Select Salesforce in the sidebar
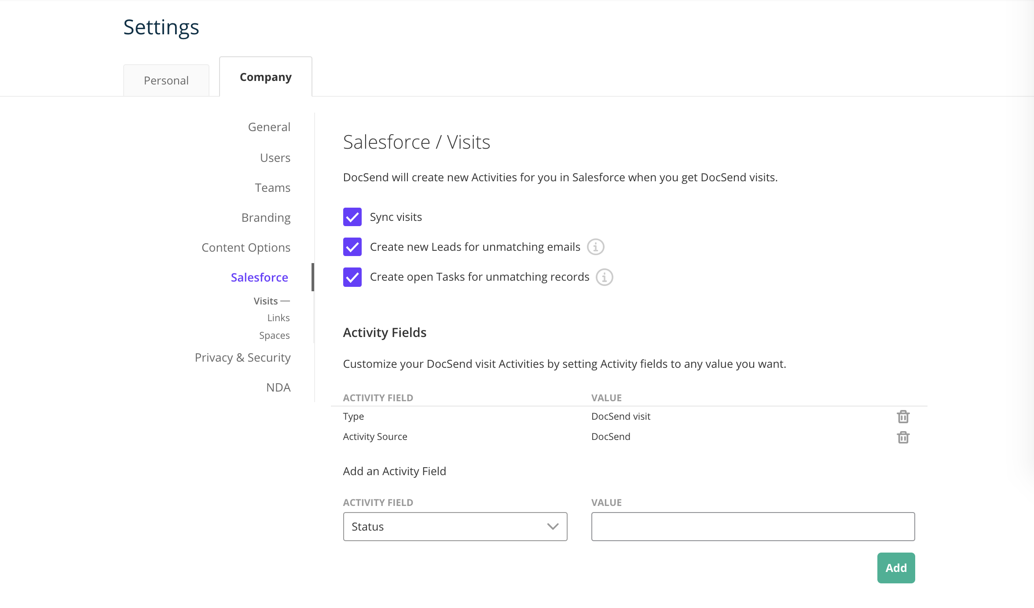Screen dimensions: 1034x608 click(x=260, y=278)
